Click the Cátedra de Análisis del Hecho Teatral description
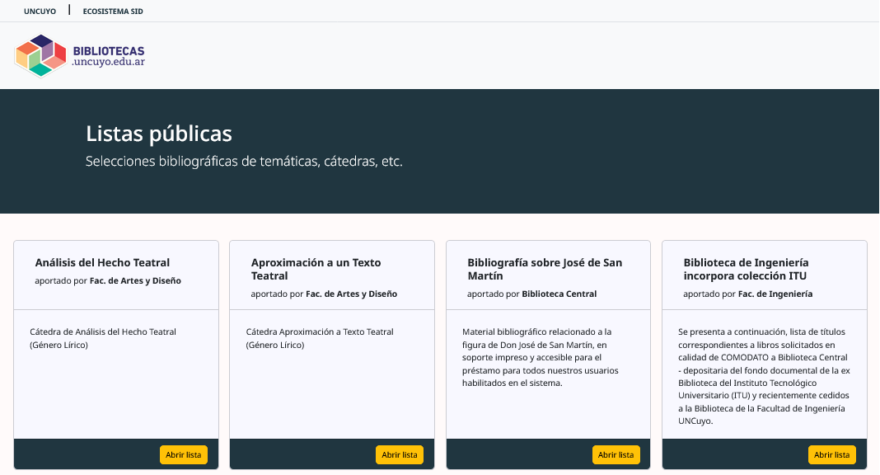The width and height of the screenshot is (880, 475). pos(103,338)
